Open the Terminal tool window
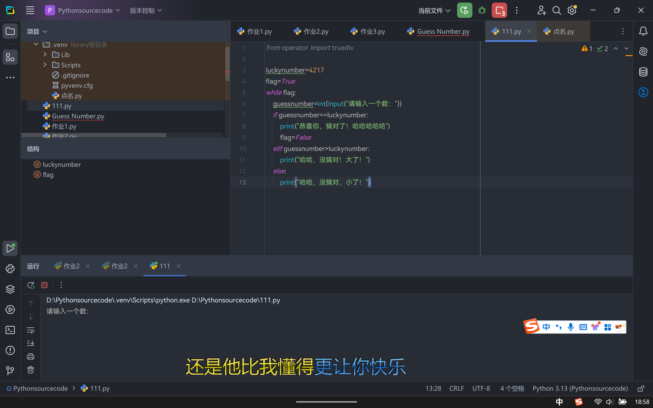Image resolution: width=653 pixels, height=408 pixels. [10, 330]
